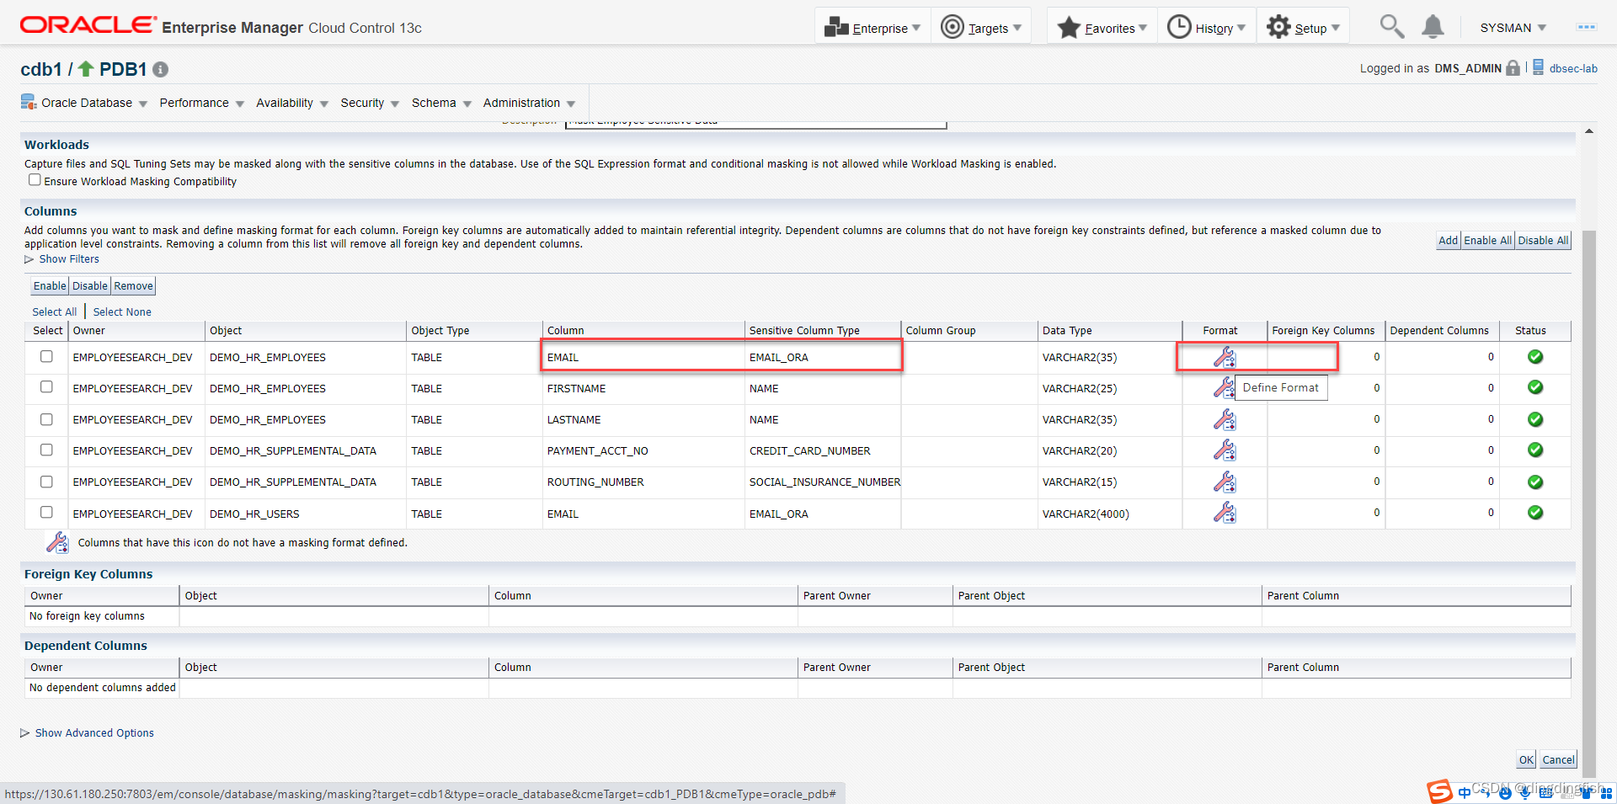This screenshot has height=804, width=1617.
Task: Enable Ensure Workload Masking Compatibility checkbox
Action: point(35,180)
